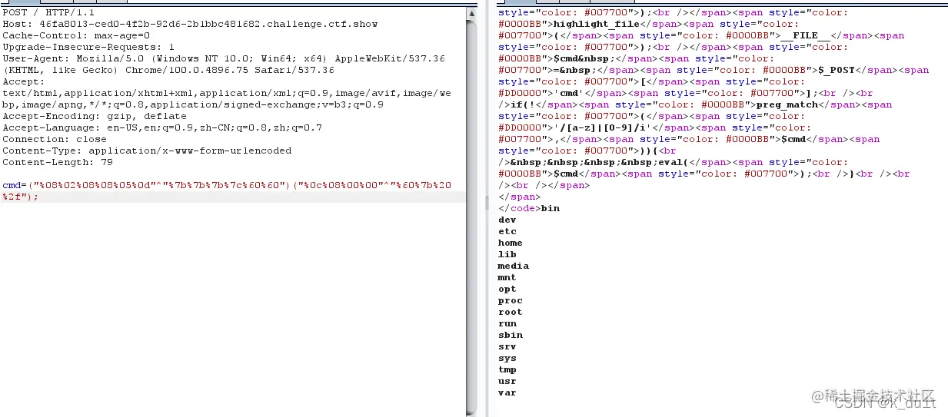Viewport: 948px width, 417px height.
Task: Click the User-Agent header line
Action: point(224,65)
